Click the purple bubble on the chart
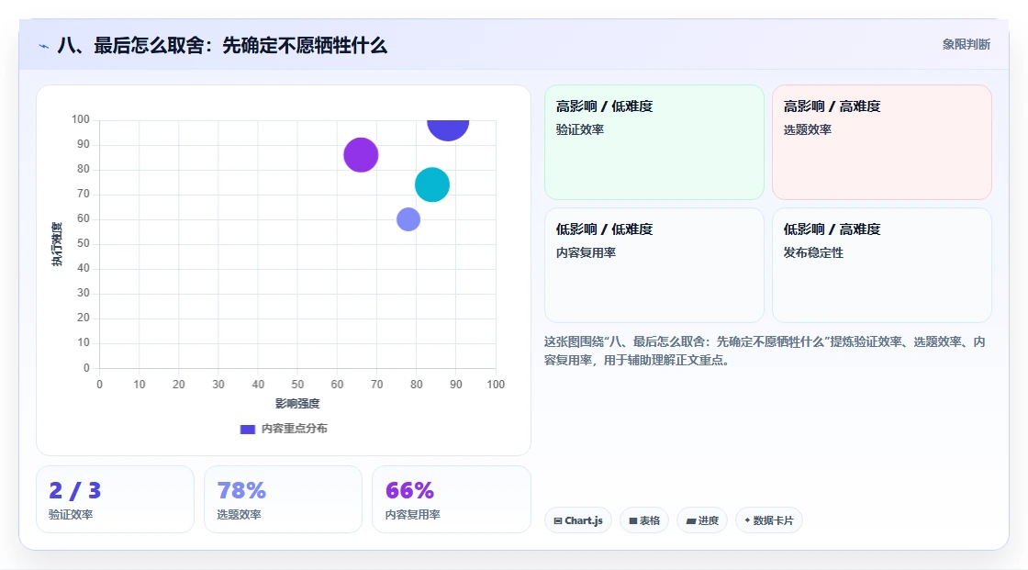The height and width of the screenshot is (570, 1028). coord(361,155)
